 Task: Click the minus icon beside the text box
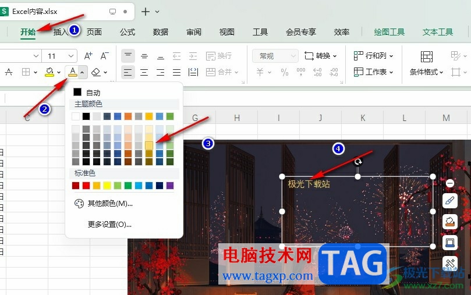click(x=449, y=183)
